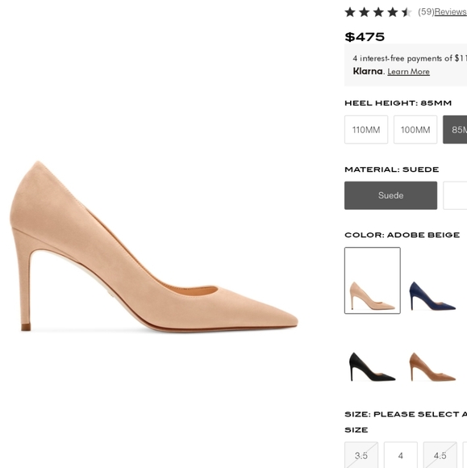The width and height of the screenshot is (467, 468).
Task: Click the review count (59)
Action: 426,12
